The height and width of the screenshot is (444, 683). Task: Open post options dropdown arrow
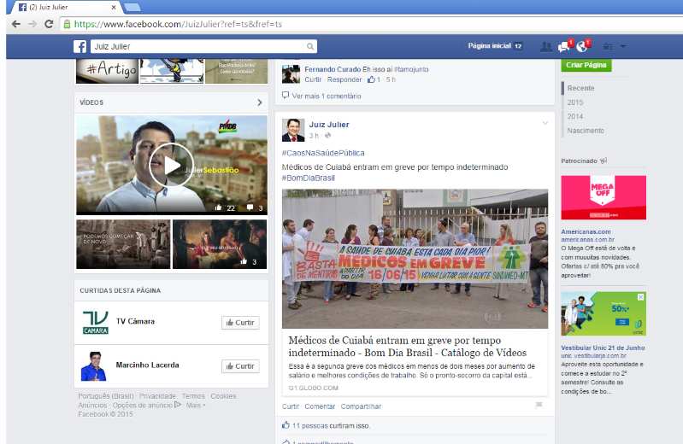click(x=545, y=123)
